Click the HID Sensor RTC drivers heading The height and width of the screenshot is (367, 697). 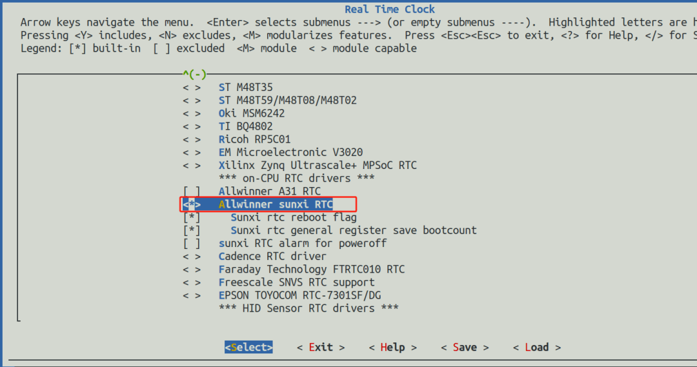click(x=309, y=308)
